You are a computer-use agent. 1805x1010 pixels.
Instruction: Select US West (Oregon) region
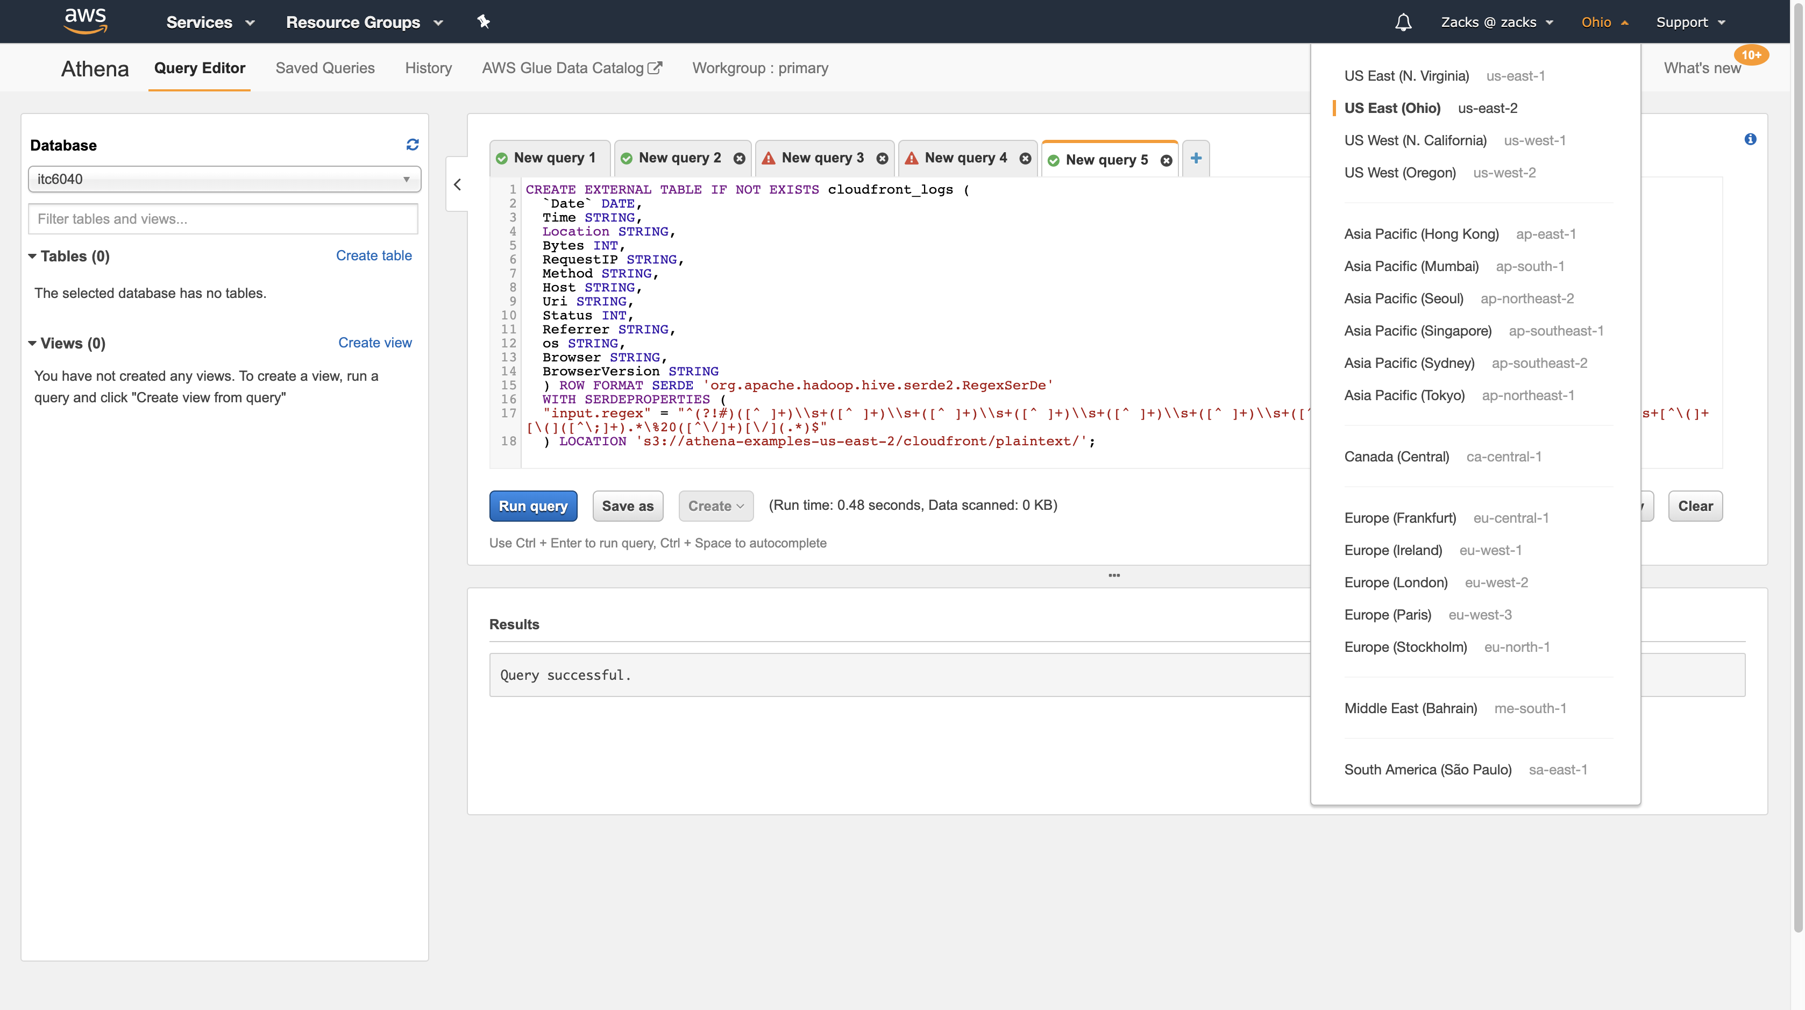(x=1399, y=172)
